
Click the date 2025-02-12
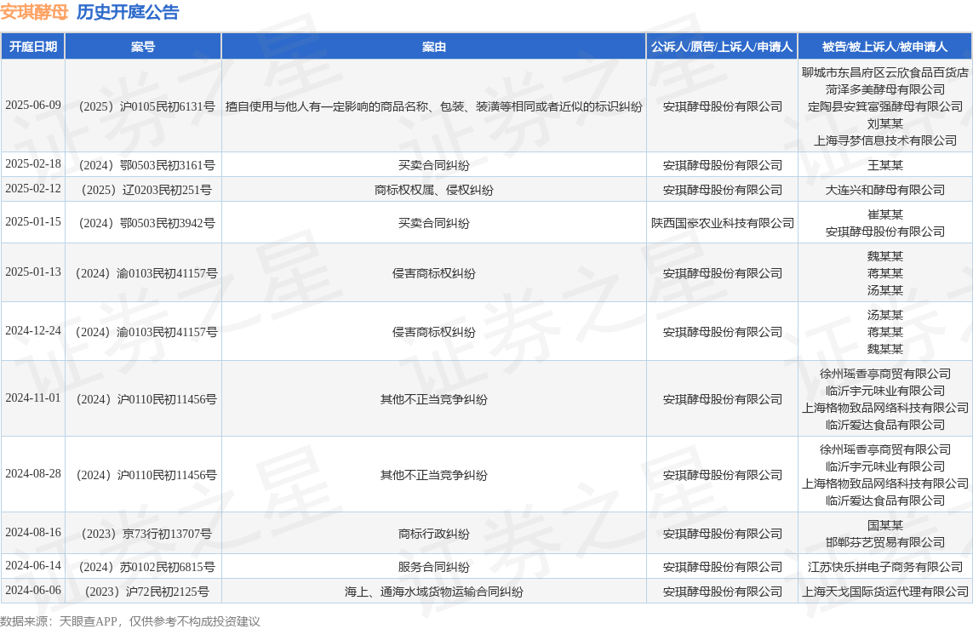33,189
